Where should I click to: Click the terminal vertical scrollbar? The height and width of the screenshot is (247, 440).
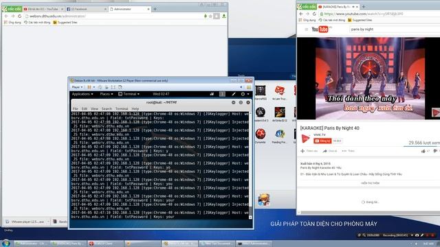pyautogui.click(x=250, y=165)
